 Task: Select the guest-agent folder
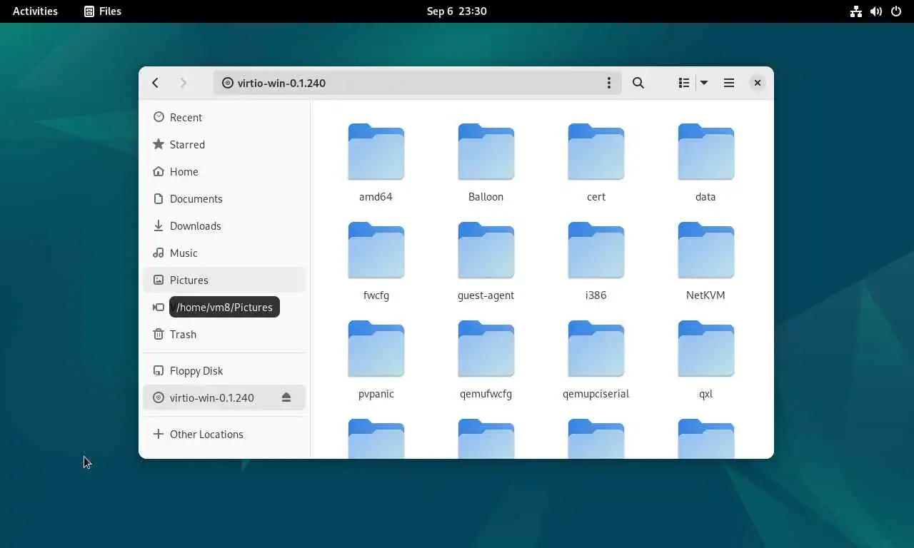486,261
